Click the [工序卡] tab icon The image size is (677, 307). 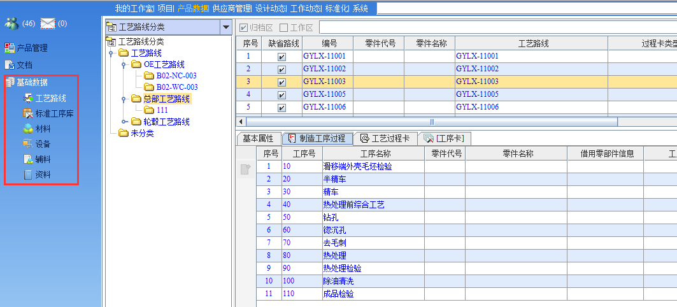429,138
